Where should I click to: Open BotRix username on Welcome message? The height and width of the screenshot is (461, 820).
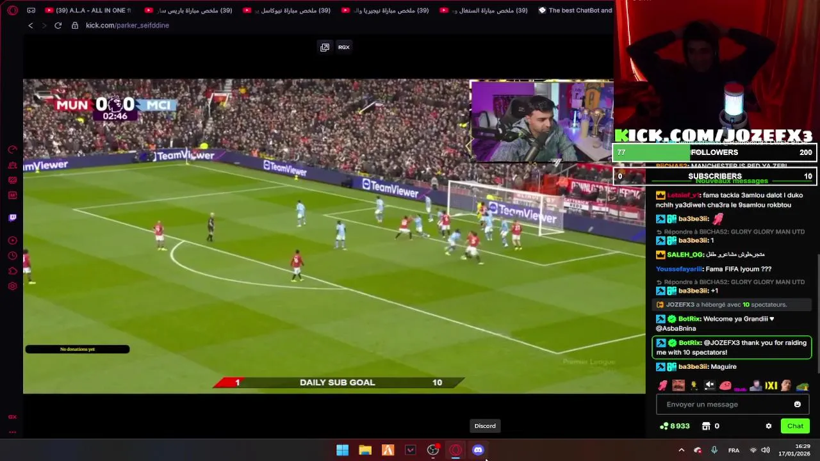click(689, 319)
